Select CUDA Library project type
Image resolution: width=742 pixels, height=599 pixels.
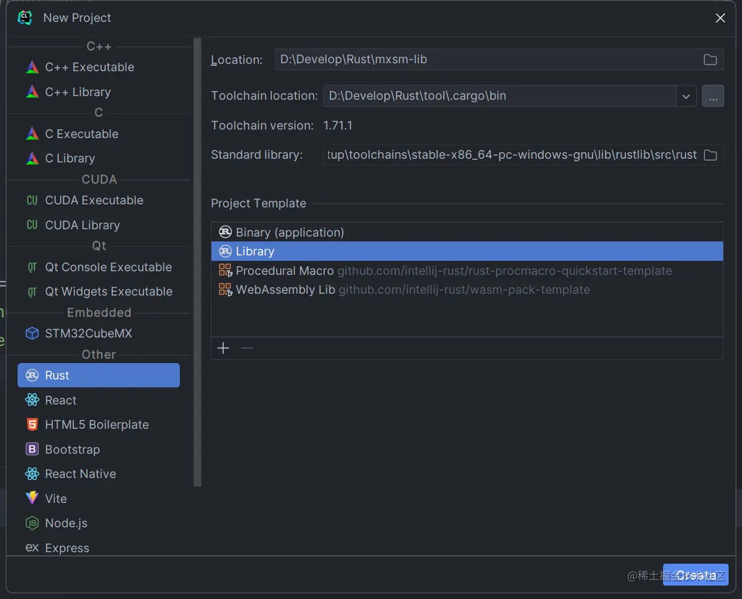pyautogui.click(x=98, y=225)
